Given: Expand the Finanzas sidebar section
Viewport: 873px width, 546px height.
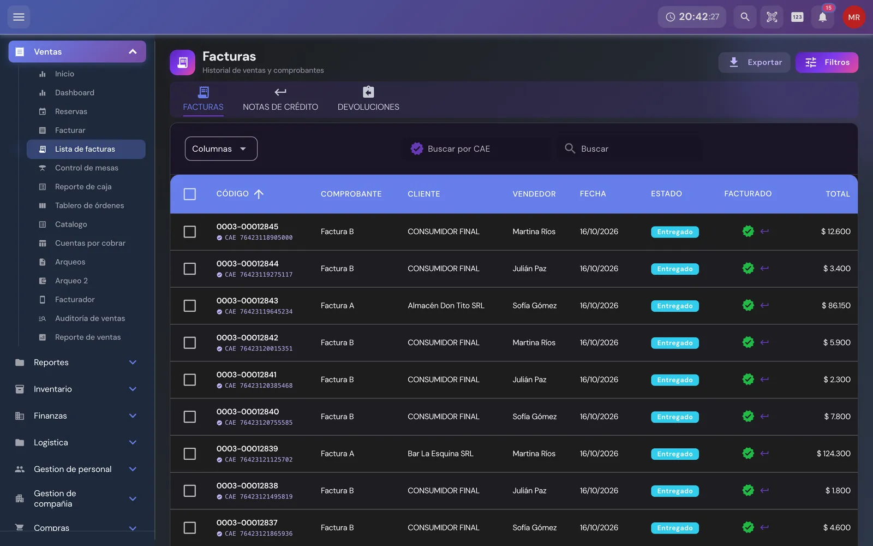Looking at the screenshot, I should point(77,416).
